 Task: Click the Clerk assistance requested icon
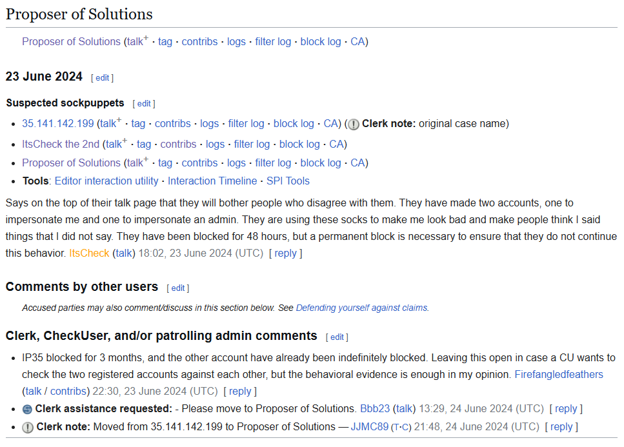coord(27,409)
